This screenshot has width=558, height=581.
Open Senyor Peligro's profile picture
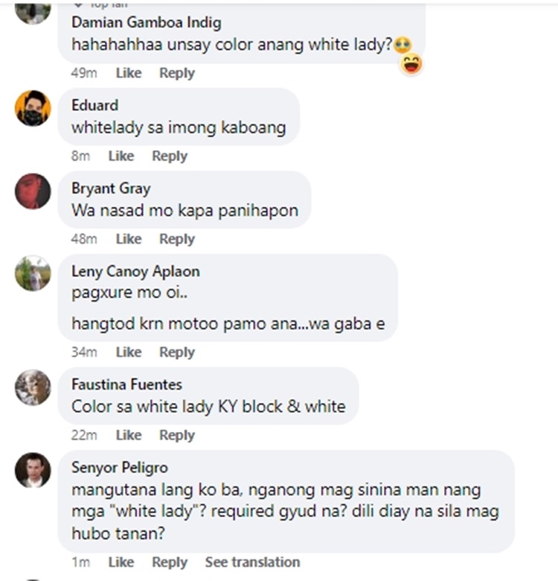(33, 470)
